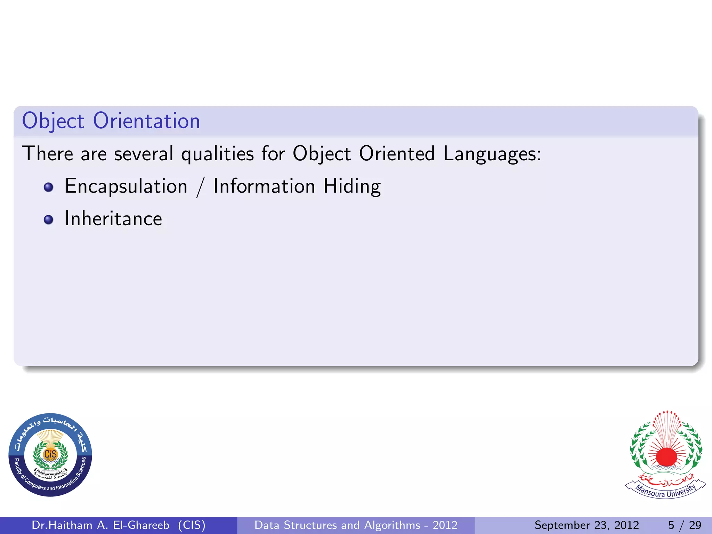Click the date September 23, 2012
The height and width of the screenshot is (534, 712).
click(587, 525)
